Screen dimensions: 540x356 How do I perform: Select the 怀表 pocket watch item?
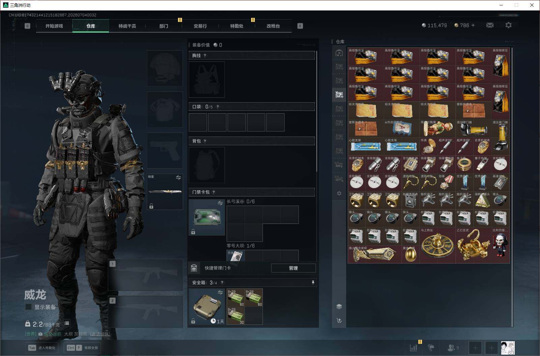[x=428, y=146]
